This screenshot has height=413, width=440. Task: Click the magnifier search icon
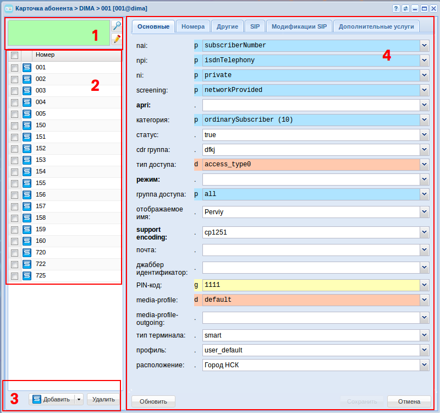(117, 26)
